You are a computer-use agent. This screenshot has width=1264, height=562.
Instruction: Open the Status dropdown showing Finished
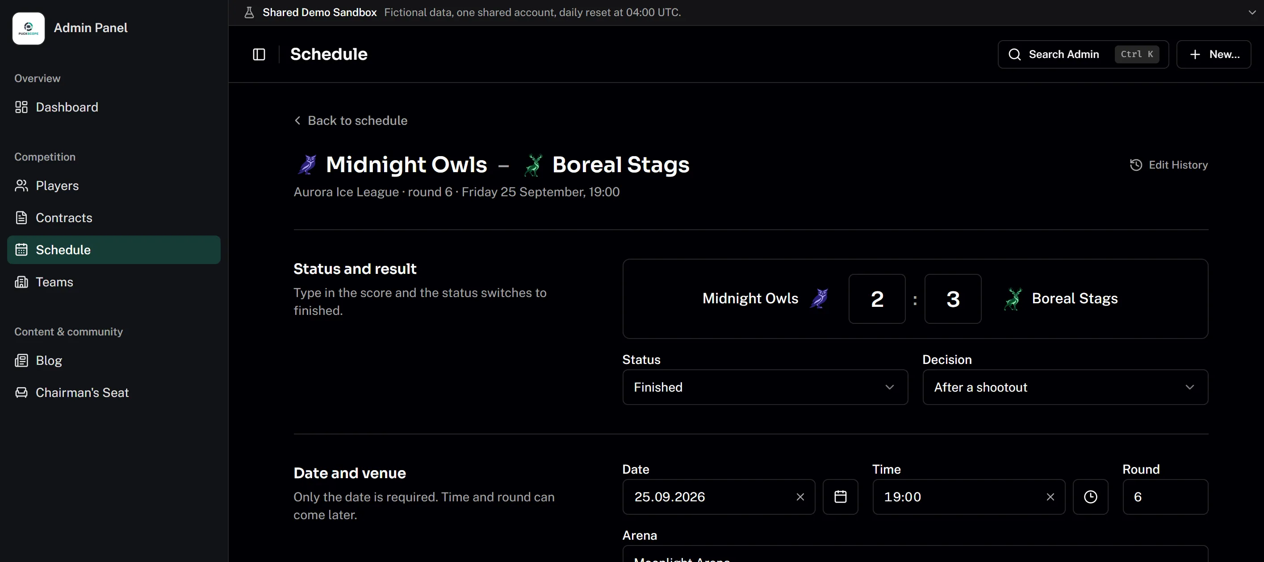click(x=765, y=387)
